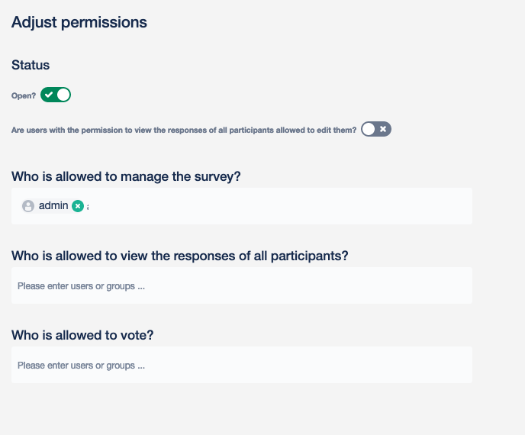
Task: Click 'Who is allowed to view the responses' heading
Action: point(180,256)
